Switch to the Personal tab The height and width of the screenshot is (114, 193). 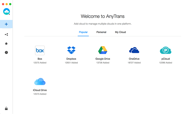coord(101,32)
